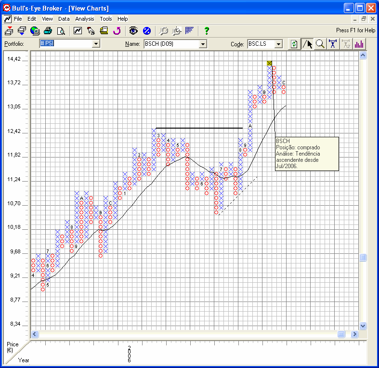379x368 pixels.
Task: Open the Code dropdown showing BSC.LS
Action: pos(278,44)
